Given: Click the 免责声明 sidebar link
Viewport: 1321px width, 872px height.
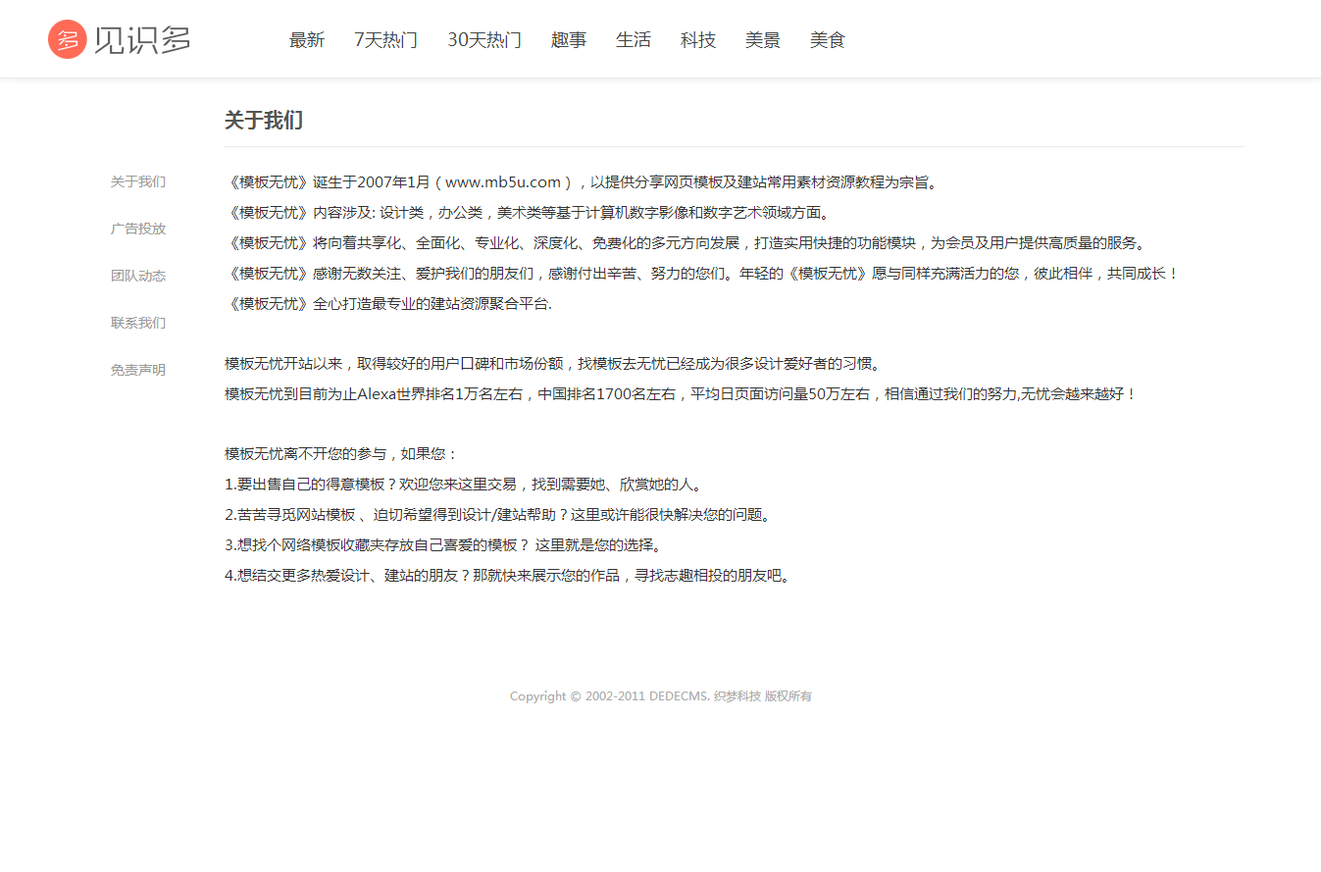Looking at the screenshot, I should [x=138, y=370].
